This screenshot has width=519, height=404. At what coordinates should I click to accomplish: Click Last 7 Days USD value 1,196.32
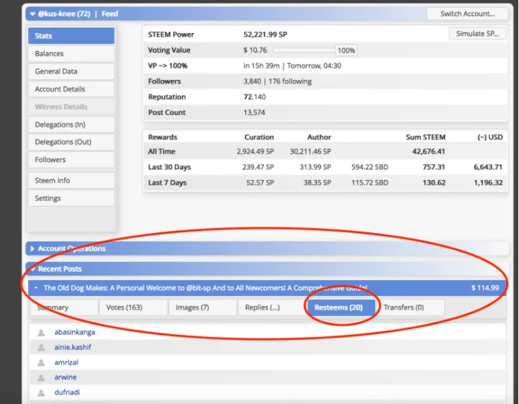point(488,183)
